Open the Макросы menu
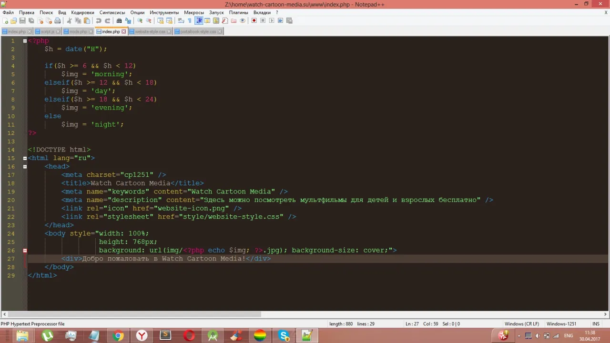This screenshot has width=610, height=343. 193,12
